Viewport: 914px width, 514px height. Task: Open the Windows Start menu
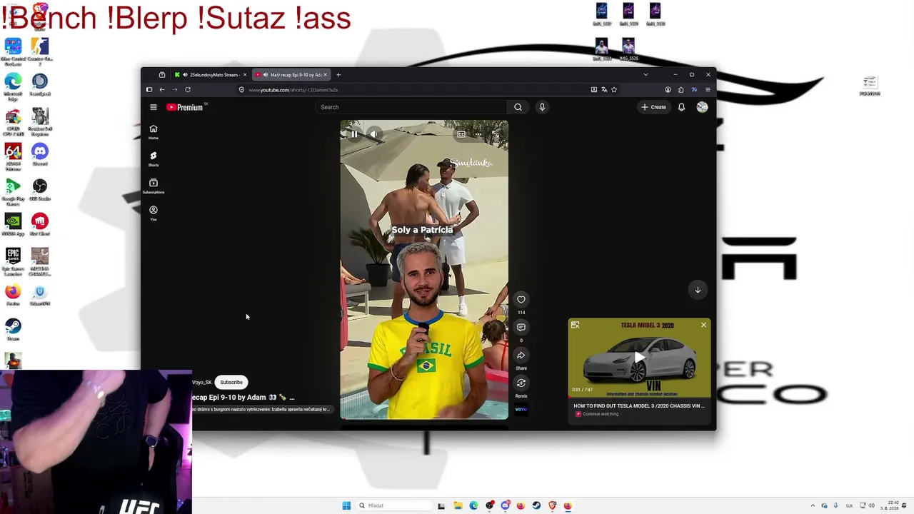click(x=346, y=505)
